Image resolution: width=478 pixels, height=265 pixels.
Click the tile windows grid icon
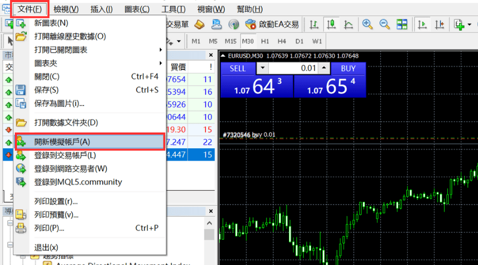(402, 24)
